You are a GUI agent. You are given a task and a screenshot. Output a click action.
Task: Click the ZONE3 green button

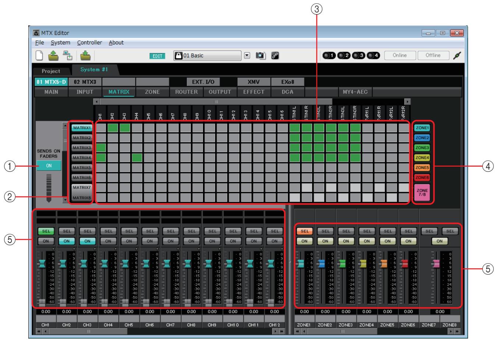pos(422,148)
